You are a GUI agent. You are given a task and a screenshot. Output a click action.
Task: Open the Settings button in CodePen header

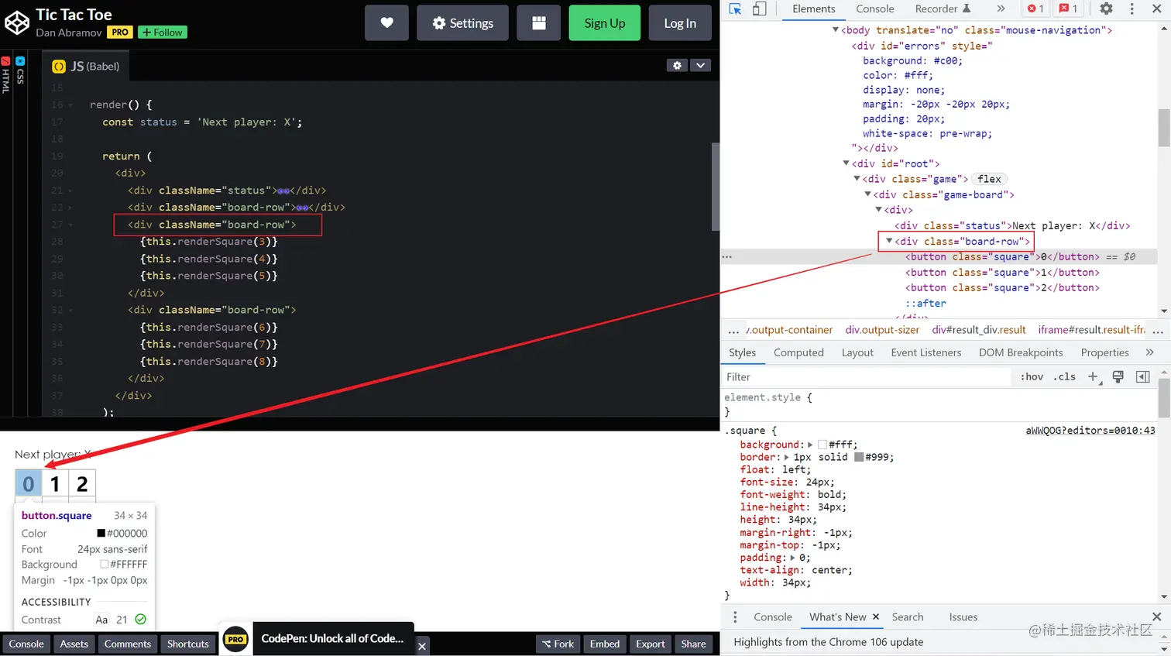pyautogui.click(x=462, y=23)
